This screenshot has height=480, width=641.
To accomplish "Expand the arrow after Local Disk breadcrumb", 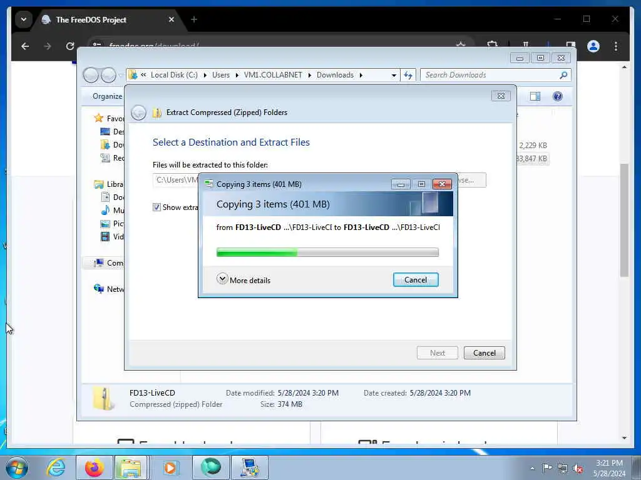I will point(205,75).
